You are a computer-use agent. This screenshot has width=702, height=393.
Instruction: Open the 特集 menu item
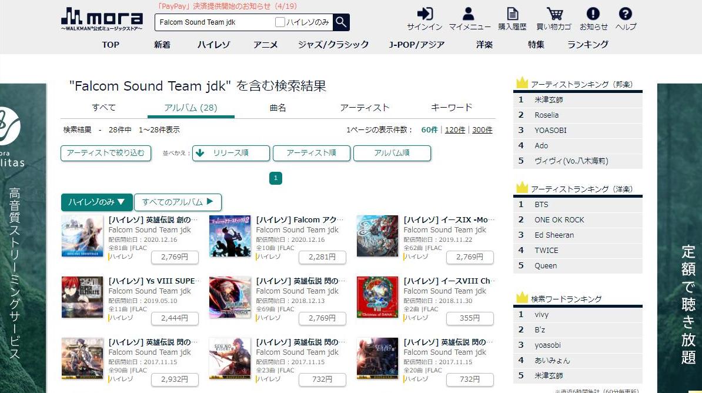(x=536, y=45)
